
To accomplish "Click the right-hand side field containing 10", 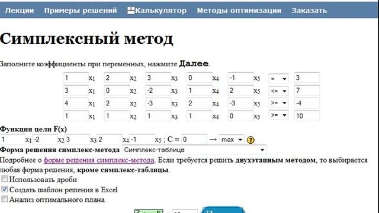I will click(307, 116).
